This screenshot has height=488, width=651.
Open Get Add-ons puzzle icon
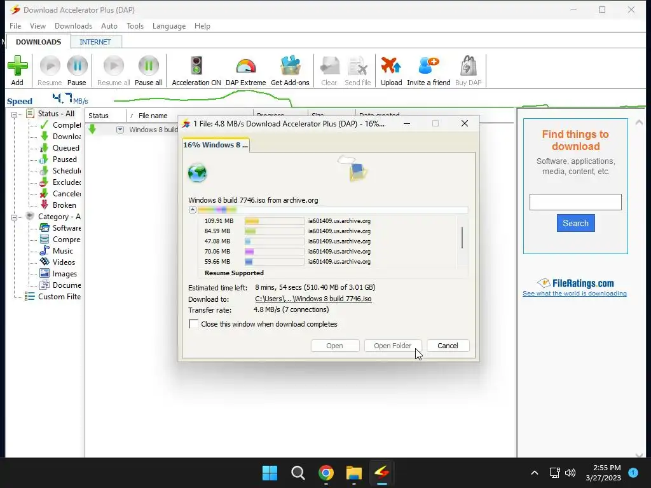[x=290, y=66]
